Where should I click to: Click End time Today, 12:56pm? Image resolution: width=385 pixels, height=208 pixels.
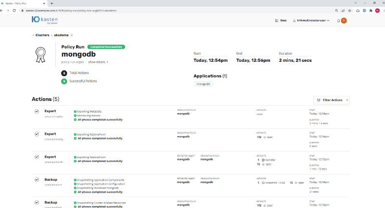coord(253,60)
